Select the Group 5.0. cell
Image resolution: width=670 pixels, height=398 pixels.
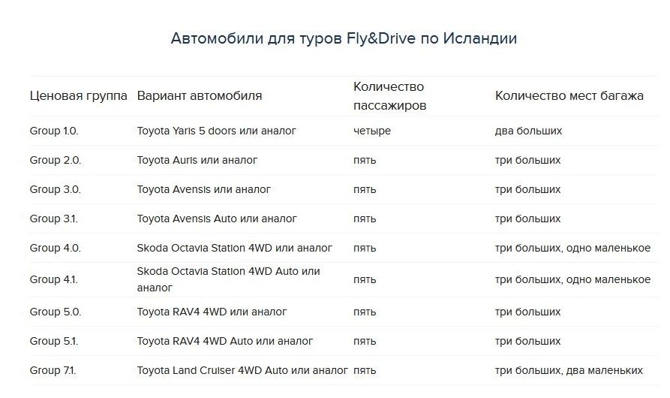(x=56, y=312)
